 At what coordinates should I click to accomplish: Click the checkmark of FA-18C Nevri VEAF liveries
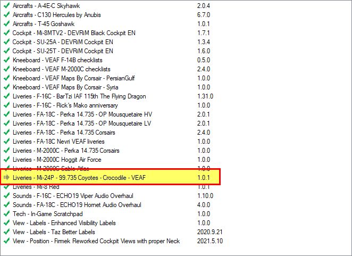click(6, 141)
